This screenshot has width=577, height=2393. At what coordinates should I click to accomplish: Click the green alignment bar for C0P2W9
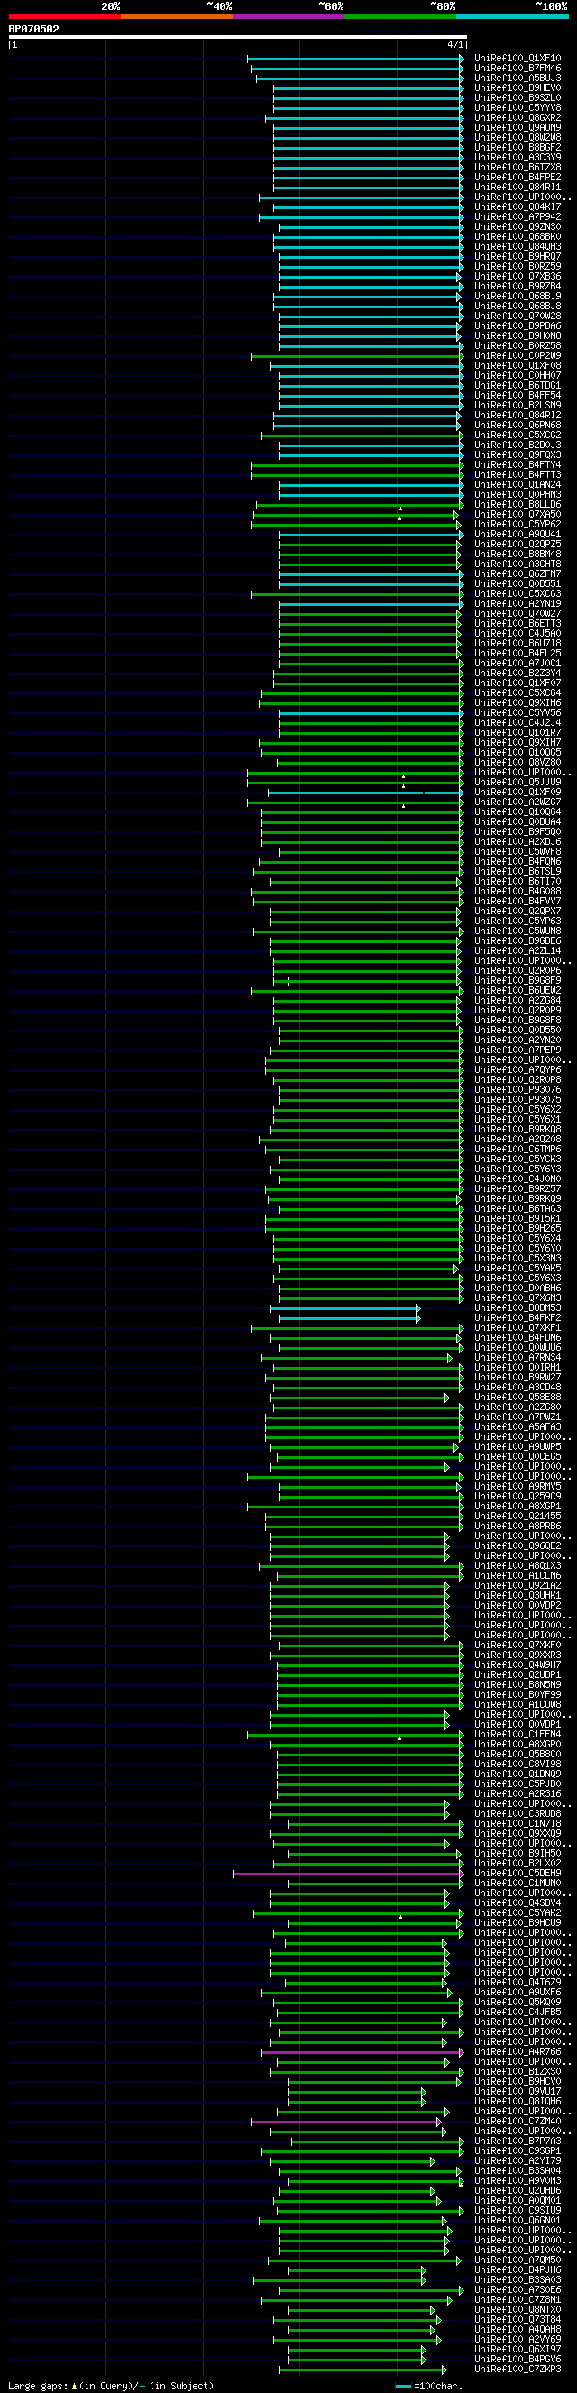[x=358, y=356]
